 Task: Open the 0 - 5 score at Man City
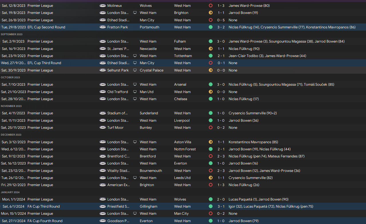click(x=221, y=20)
